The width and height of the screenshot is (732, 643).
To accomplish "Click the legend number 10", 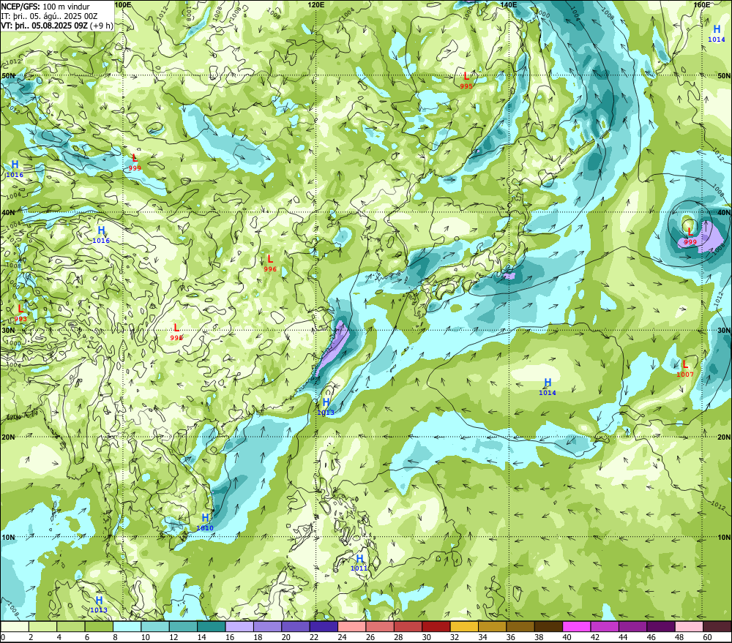I will tap(145, 637).
